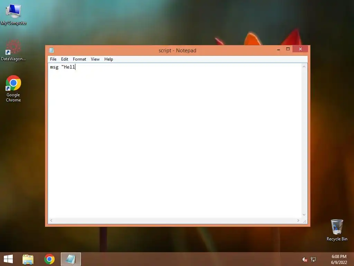The image size is (354, 266).
Task: Close the script Notepad window
Action: [x=300, y=49]
